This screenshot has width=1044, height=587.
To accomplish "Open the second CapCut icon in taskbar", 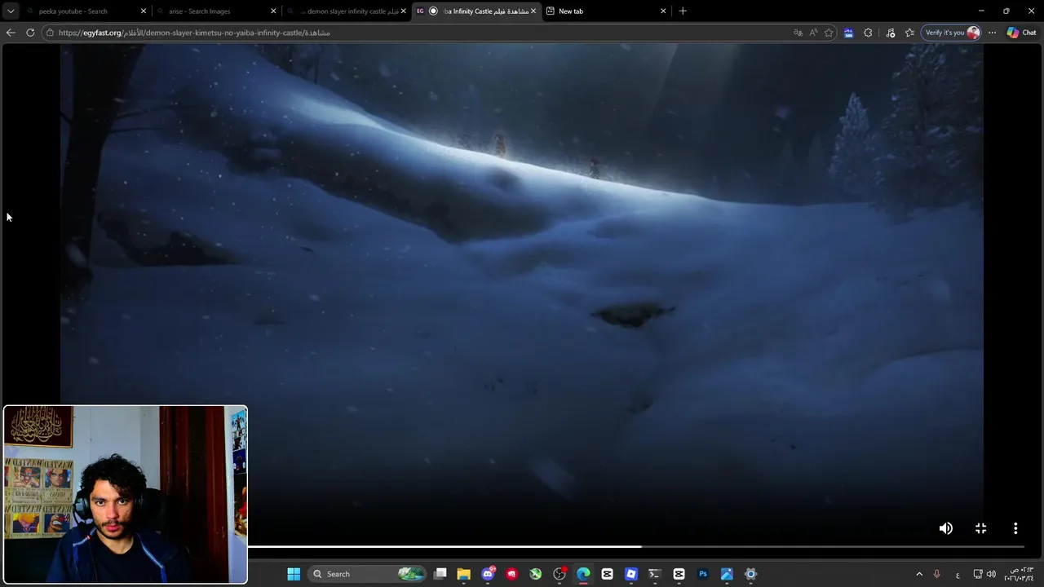I will [679, 574].
